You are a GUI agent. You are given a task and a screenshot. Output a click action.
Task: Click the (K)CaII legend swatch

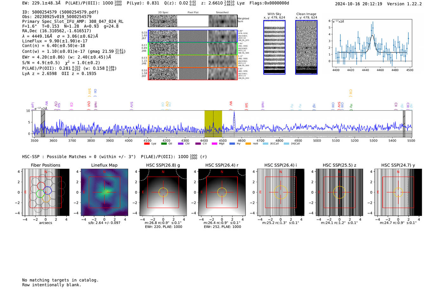265,144
